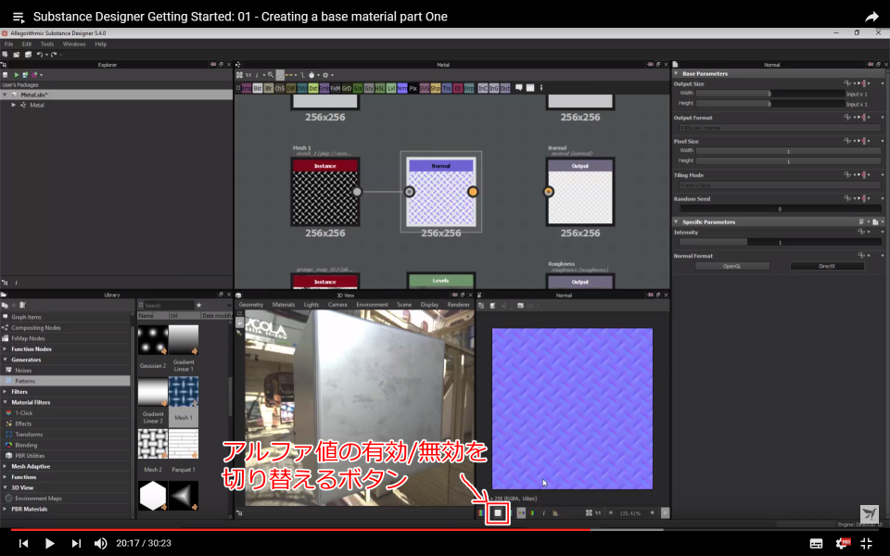Viewport: 890px width, 556px height.
Task: Add a Gradient Map (Grd) node from toolbar
Action: point(347,88)
